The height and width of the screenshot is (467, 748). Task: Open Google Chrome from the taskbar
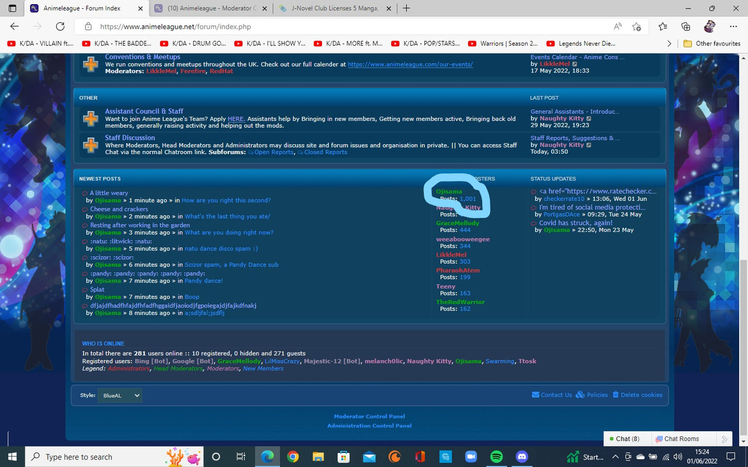[293, 456]
